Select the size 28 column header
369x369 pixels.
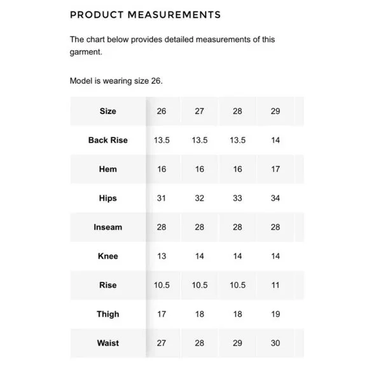click(x=237, y=111)
